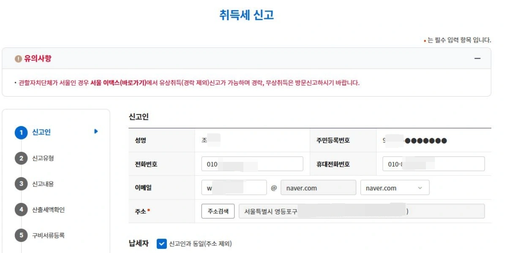Open the naver.com email domain dropdown
The height and width of the screenshot is (253, 507).
pos(395,188)
